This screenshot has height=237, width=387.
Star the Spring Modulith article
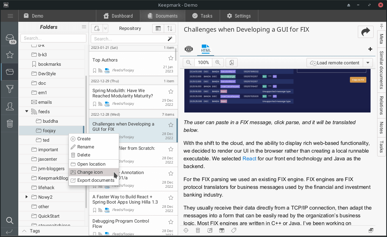point(171,91)
